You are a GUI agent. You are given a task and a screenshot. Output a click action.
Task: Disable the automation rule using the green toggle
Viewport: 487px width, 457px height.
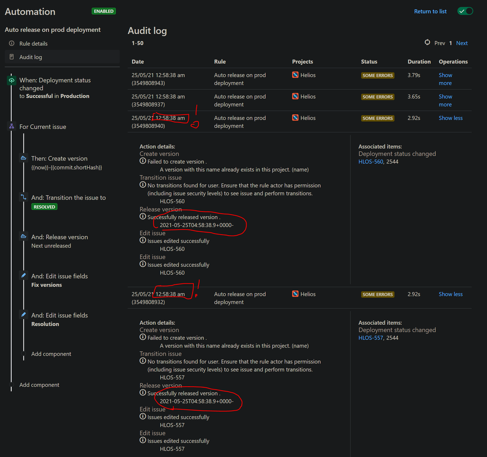[465, 10]
